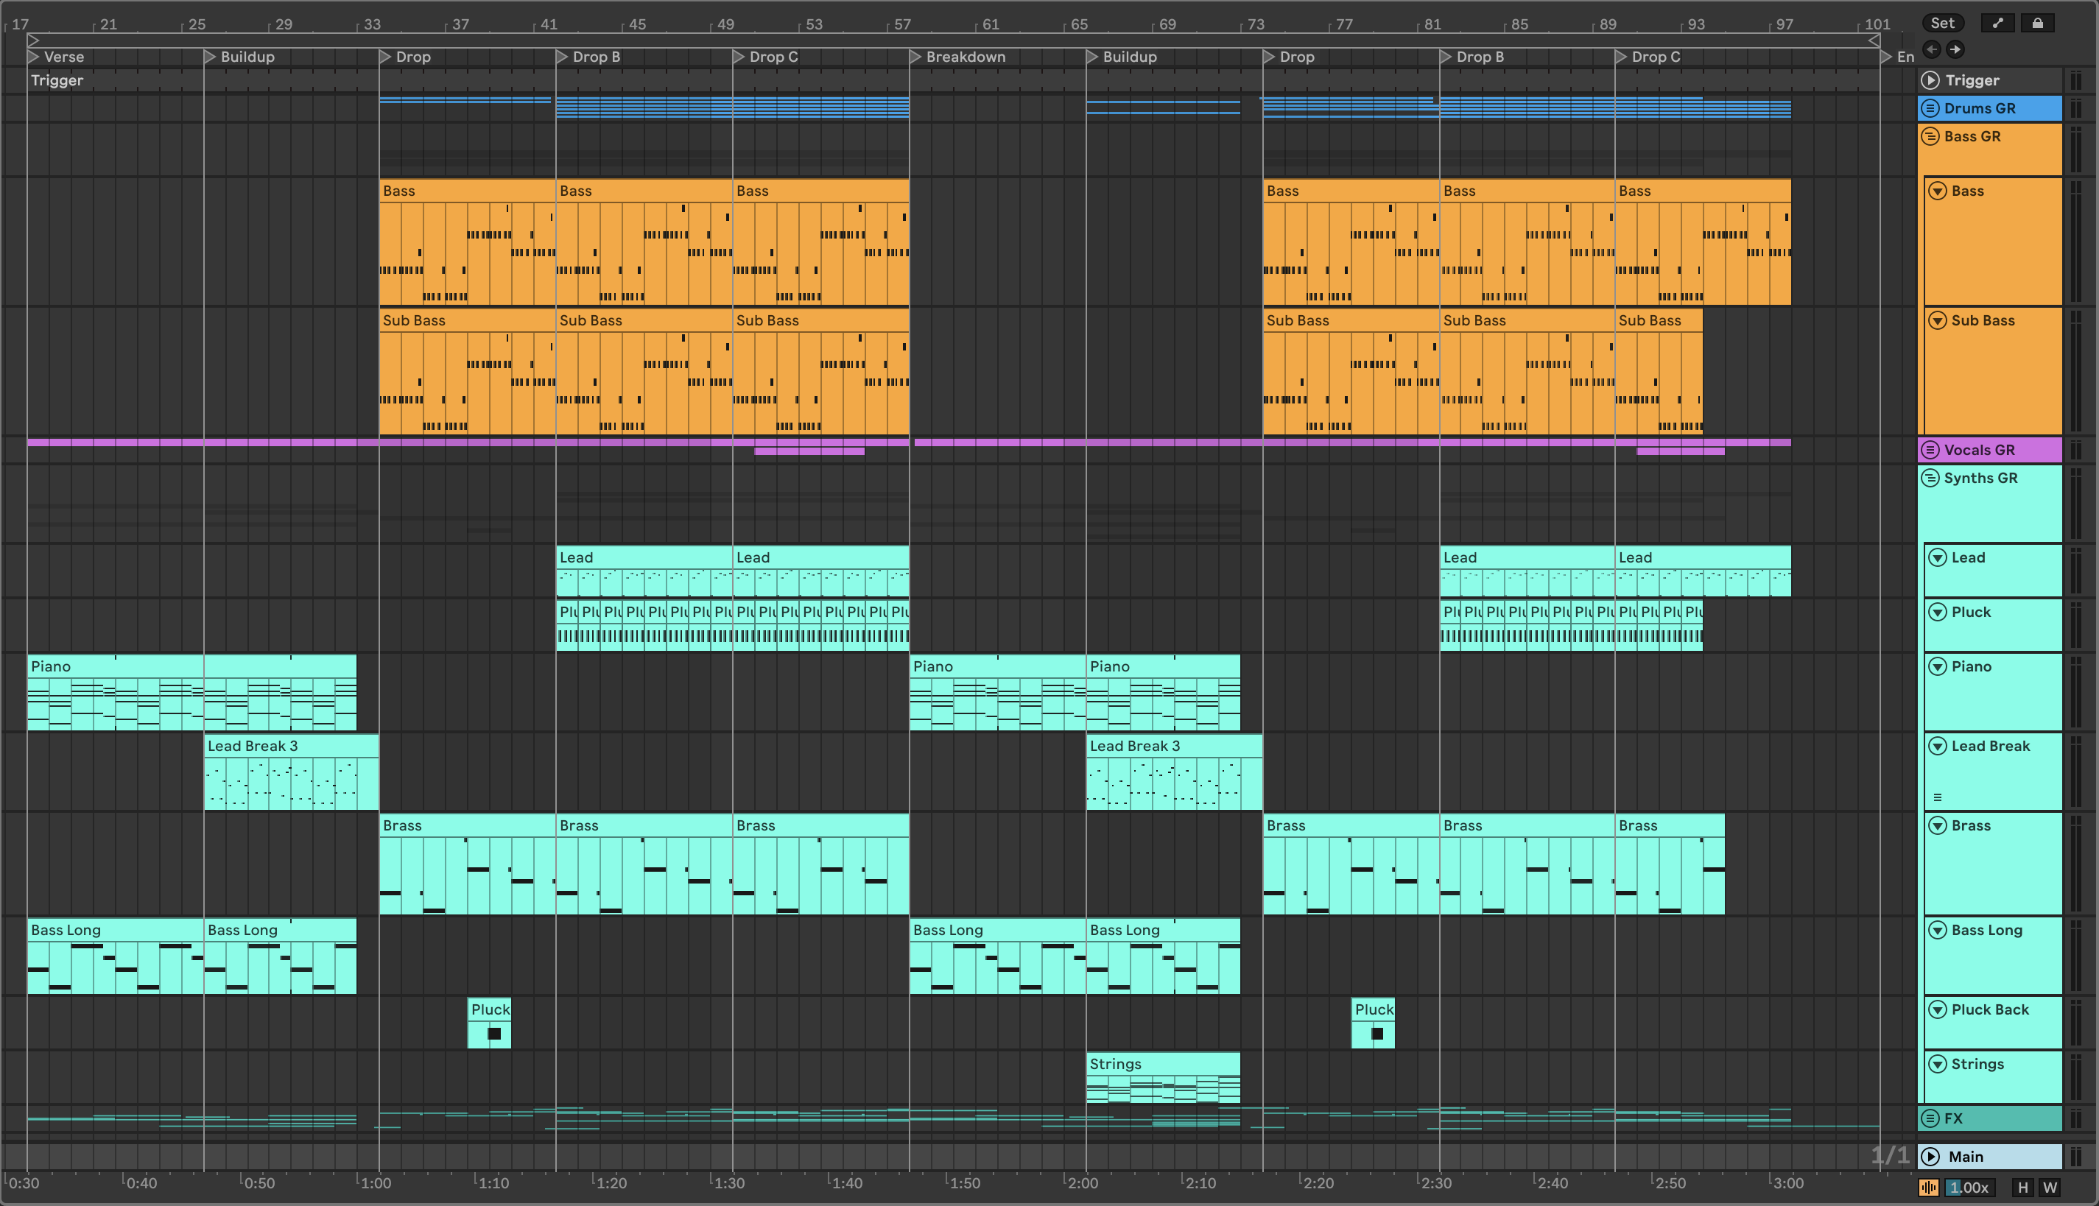This screenshot has width=2099, height=1206.
Task: Toggle the W optimize width button
Action: [x=2050, y=1188]
